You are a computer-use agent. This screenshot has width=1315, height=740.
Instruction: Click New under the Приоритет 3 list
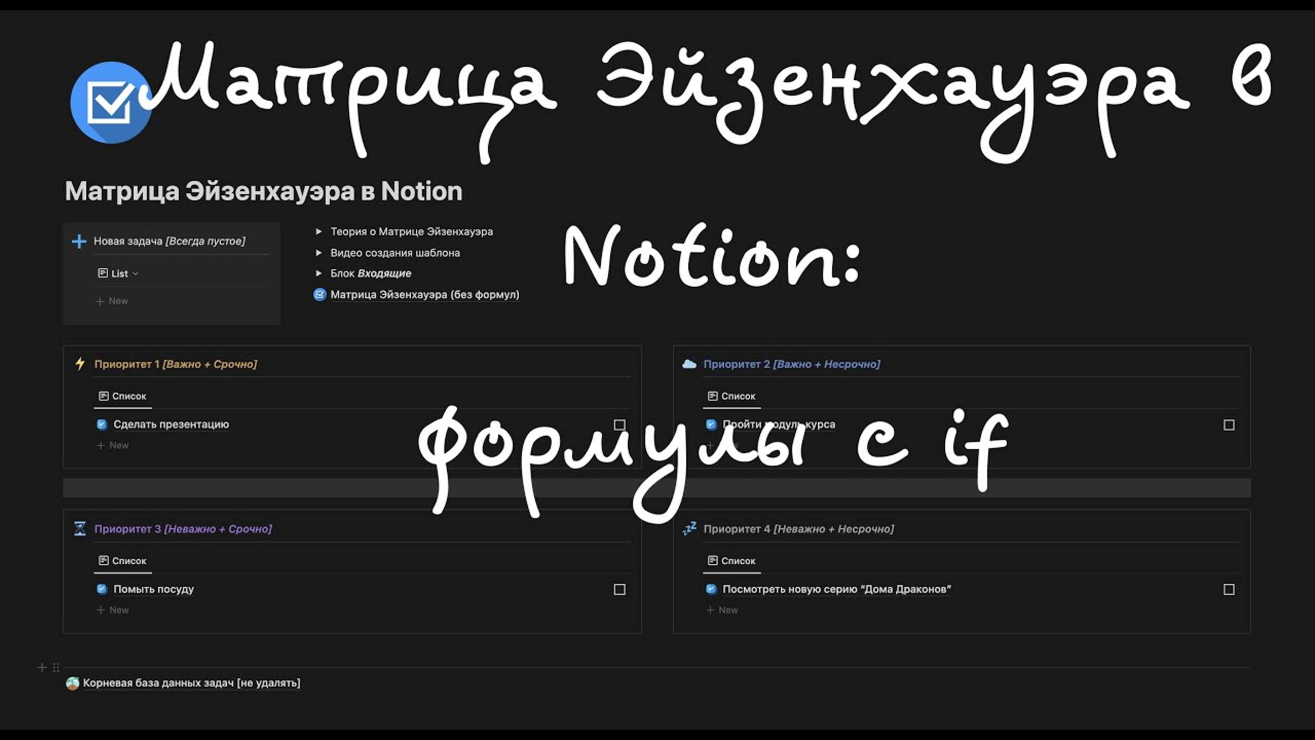click(114, 609)
